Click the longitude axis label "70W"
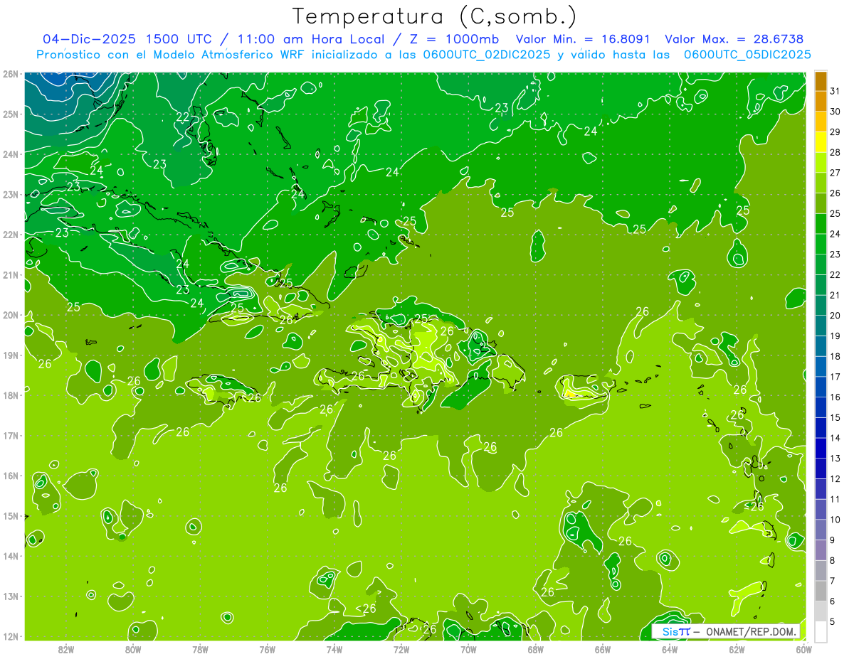854x659 pixels. tap(468, 649)
